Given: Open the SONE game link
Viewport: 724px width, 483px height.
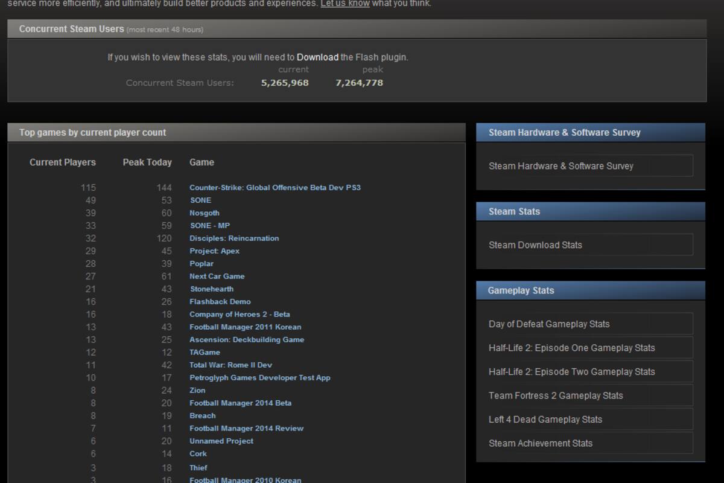Looking at the screenshot, I should point(200,200).
